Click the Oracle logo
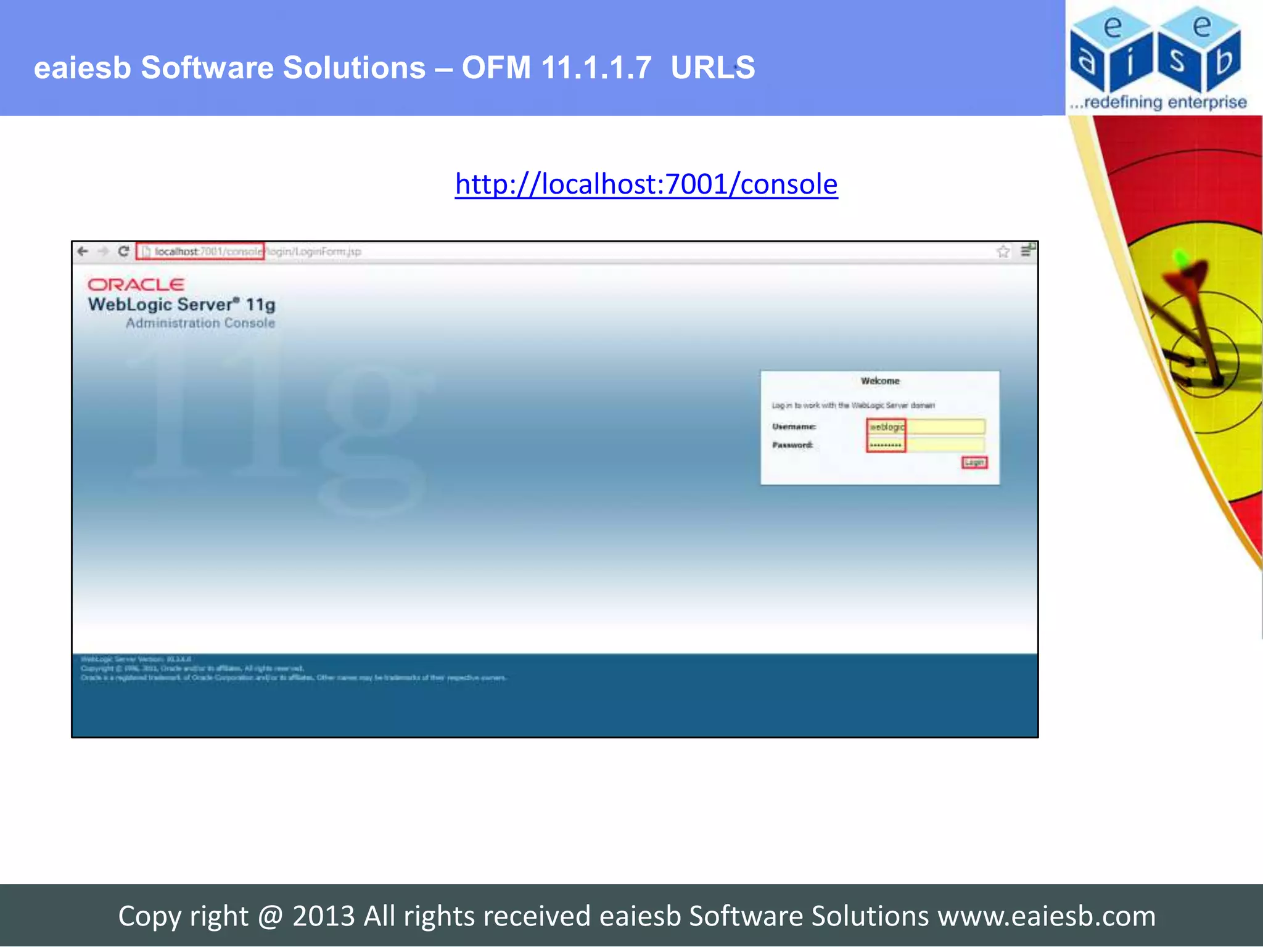Screen dimensions: 1263x947 136,285
